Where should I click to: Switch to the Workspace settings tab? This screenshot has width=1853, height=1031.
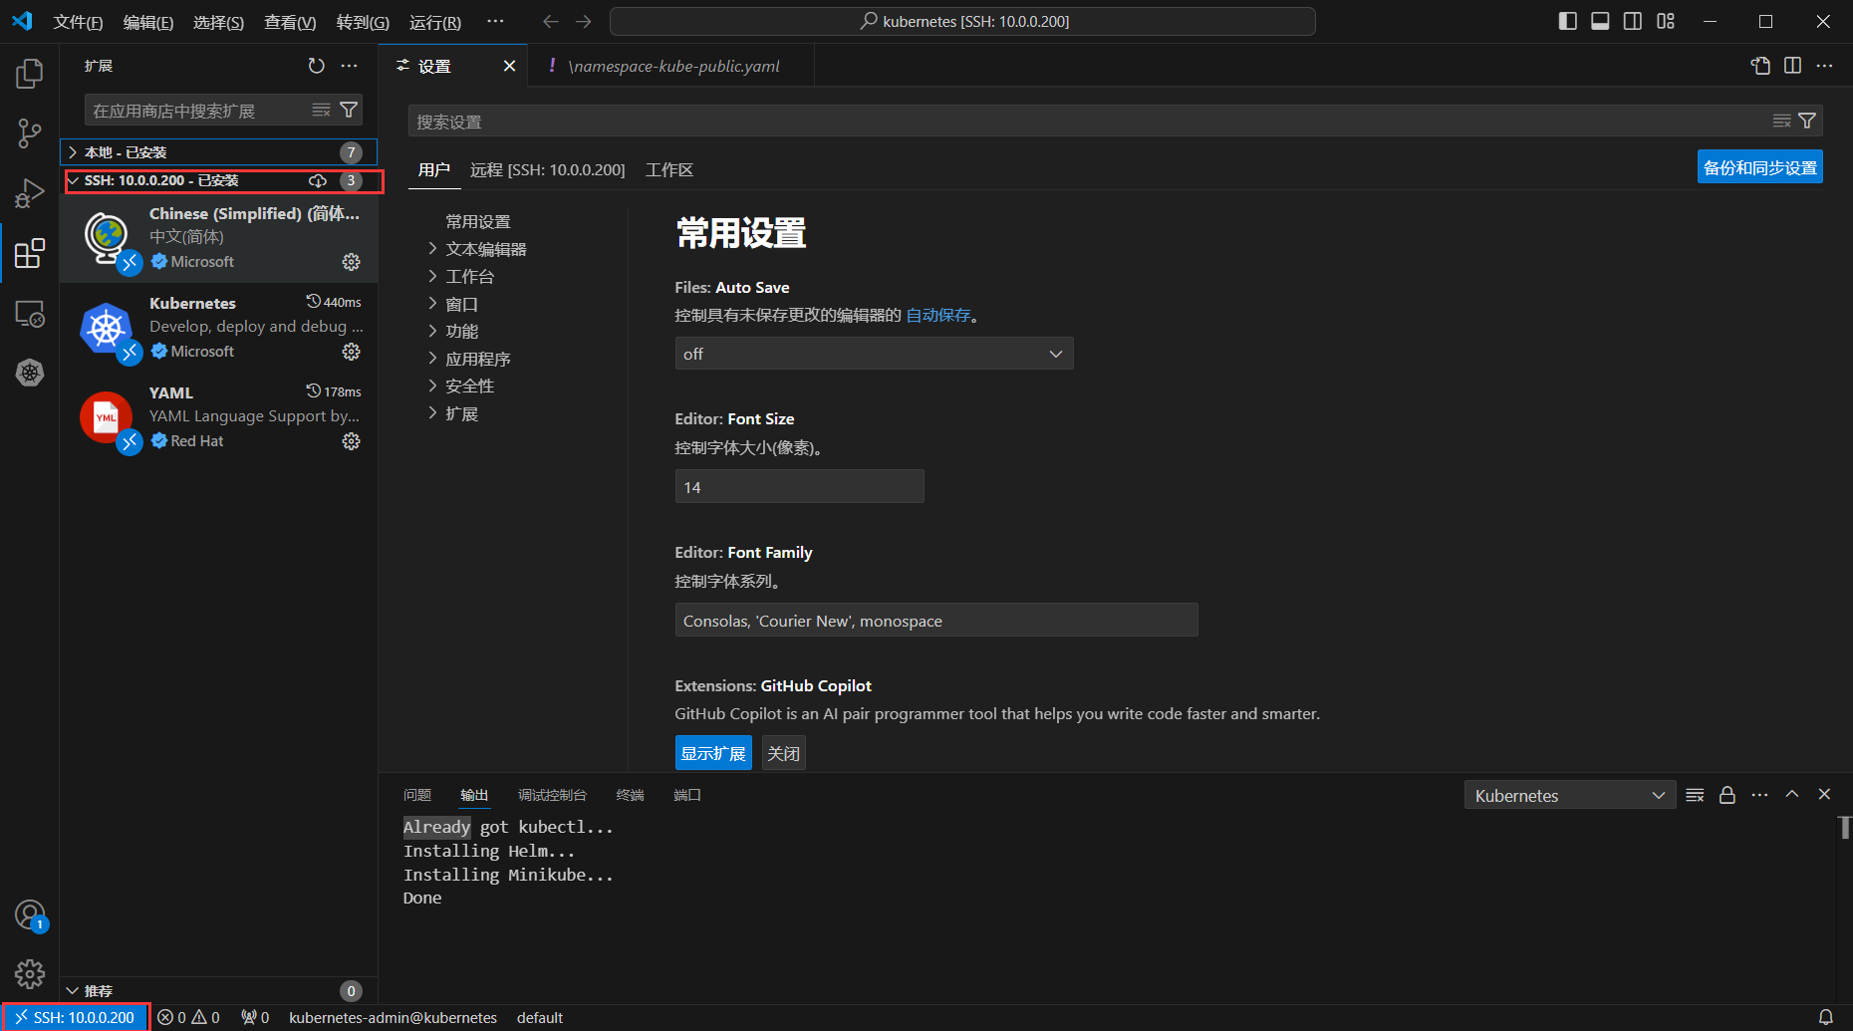pos(669,169)
